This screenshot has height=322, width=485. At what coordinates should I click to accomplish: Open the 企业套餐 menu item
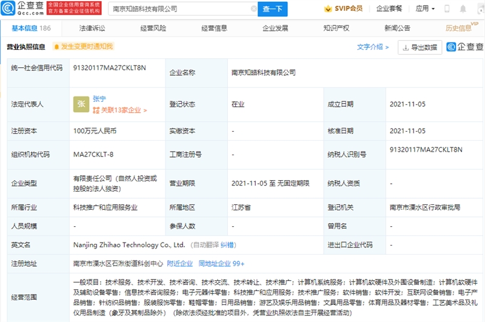pyautogui.click(x=389, y=8)
